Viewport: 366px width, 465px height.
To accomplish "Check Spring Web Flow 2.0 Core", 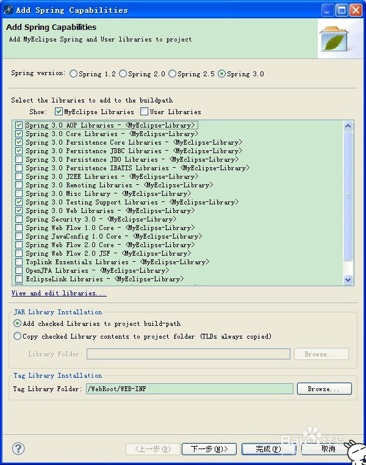I will (19, 245).
